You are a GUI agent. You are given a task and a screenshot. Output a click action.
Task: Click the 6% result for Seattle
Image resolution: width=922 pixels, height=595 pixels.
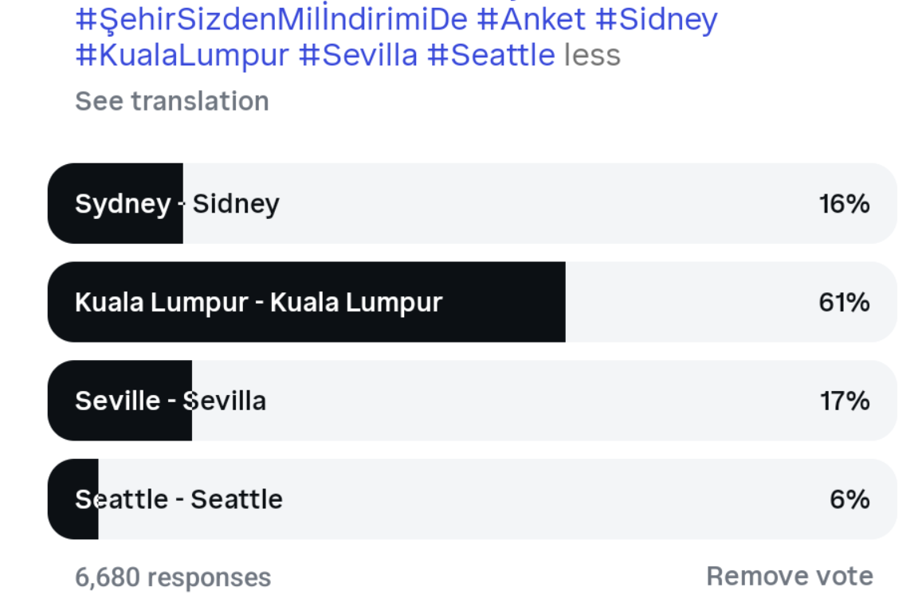tap(849, 499)
